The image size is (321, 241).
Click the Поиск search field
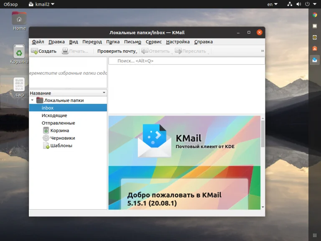coord(186,61)
